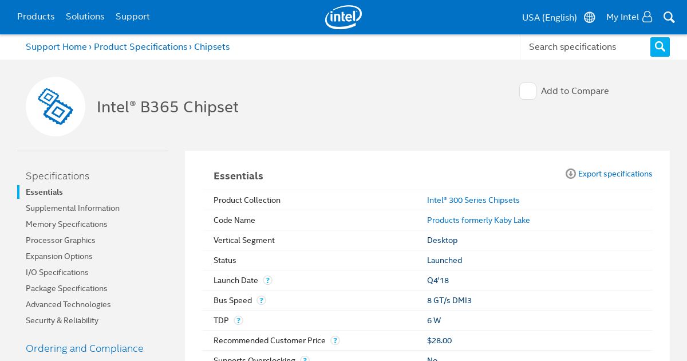Click Export specifications link text
Viewport: 687px width, 361px height.
coord(615,174)
